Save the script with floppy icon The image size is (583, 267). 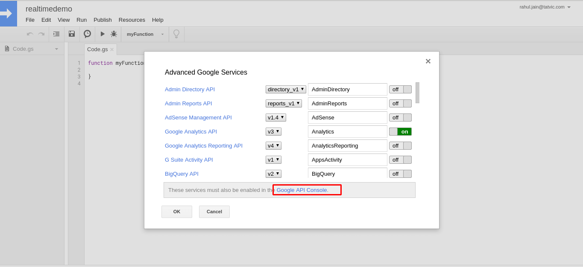(x=72, y=34)
